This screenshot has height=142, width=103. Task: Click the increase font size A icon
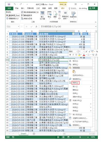[86, 51]
